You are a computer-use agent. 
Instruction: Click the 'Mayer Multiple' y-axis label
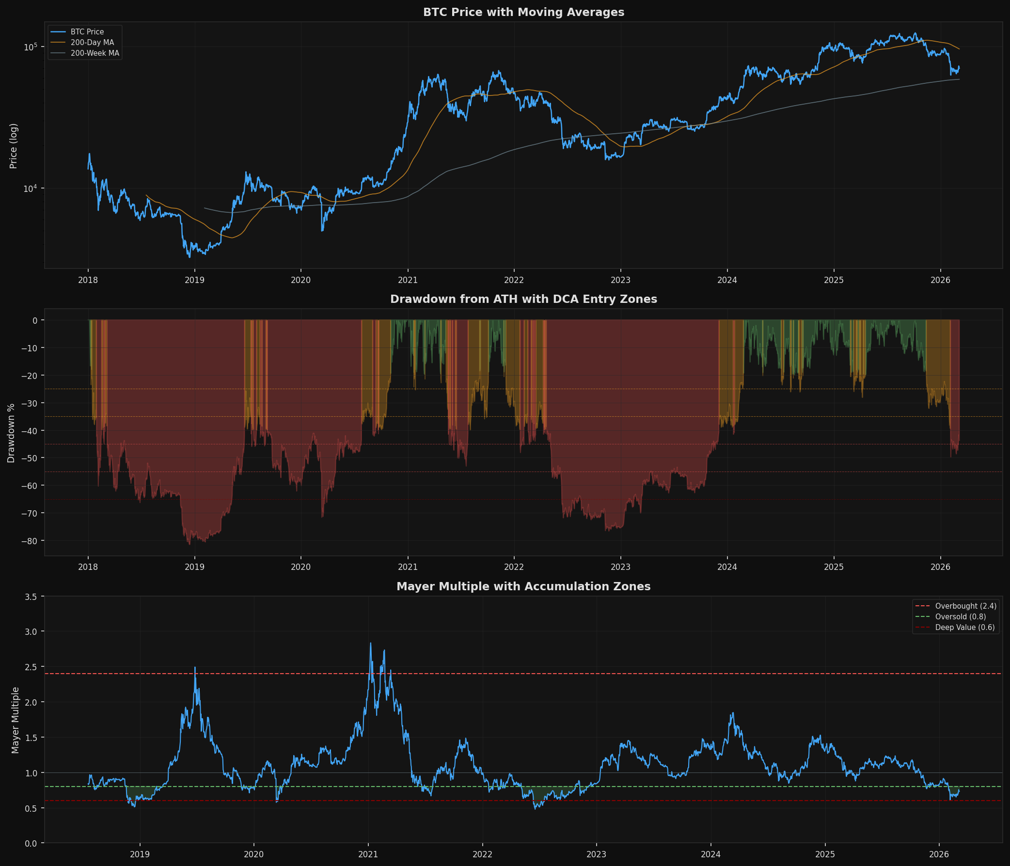click(x=15, y=720)
